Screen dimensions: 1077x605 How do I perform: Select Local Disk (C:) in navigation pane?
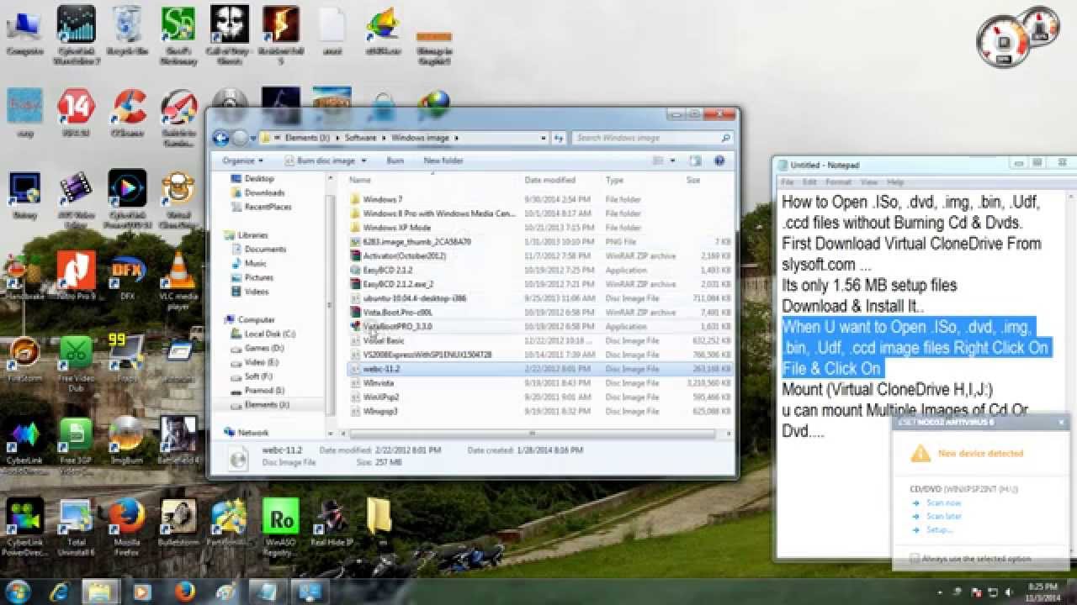(x=269, y=334)
